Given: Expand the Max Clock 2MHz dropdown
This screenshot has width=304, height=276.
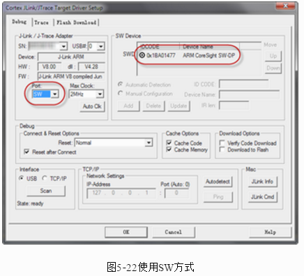Looking at the screenshot, I should coord(100,94).
